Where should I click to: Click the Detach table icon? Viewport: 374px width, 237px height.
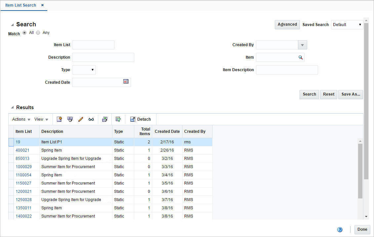click(x=140, y=119)
